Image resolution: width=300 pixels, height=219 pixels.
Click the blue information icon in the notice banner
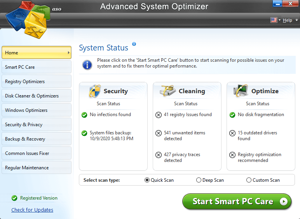[x=87, y=65]
